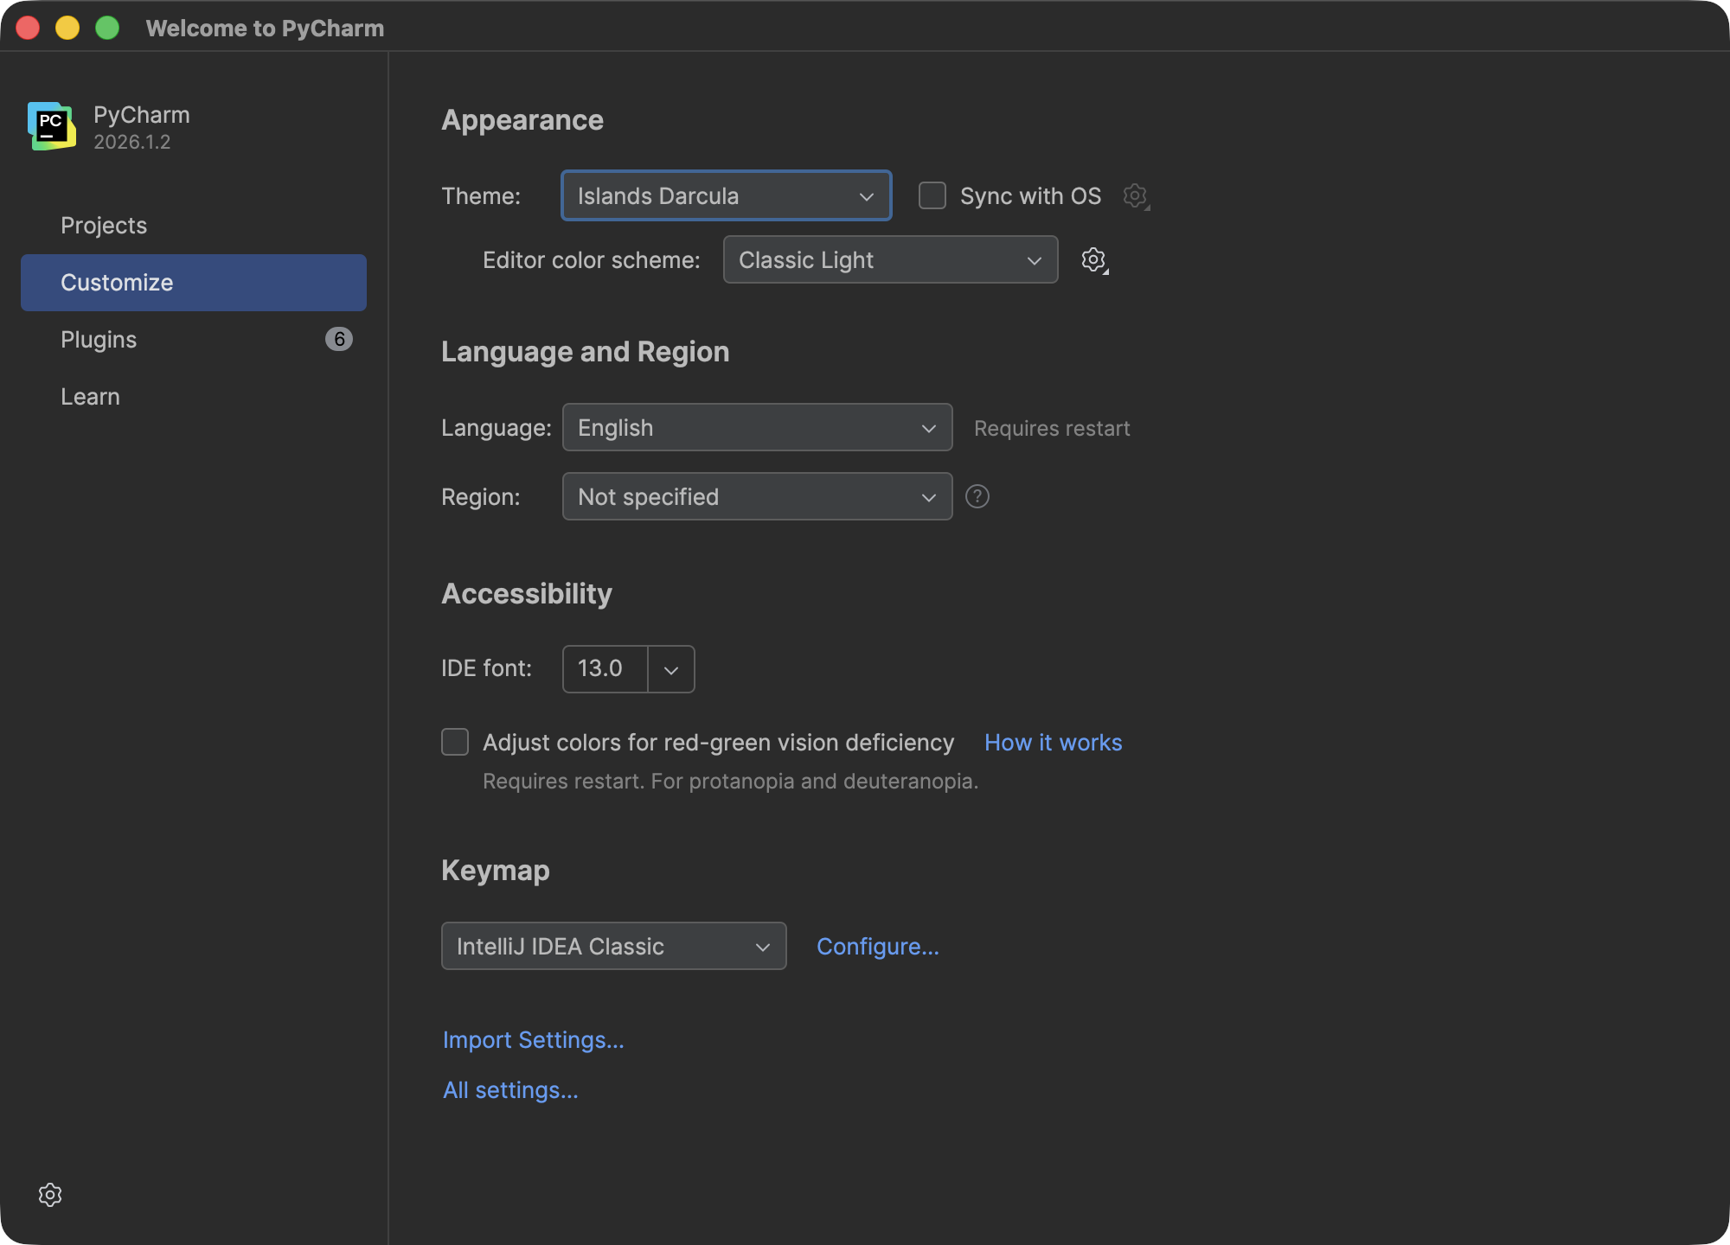Viewport: 1730px width, 1245px height.
Task: Click the Configure... keymap link
Action: click(878, 947)
